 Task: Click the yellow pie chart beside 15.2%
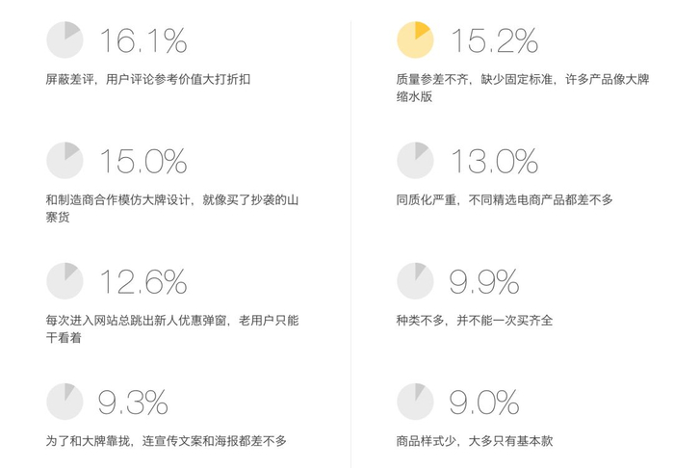[x=416, y=40]
